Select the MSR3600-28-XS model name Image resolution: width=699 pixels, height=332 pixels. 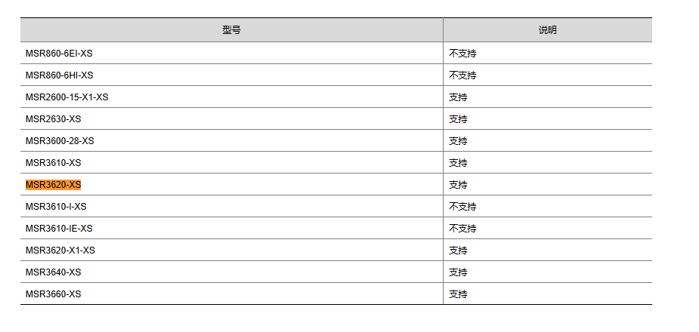click(60, 141)
